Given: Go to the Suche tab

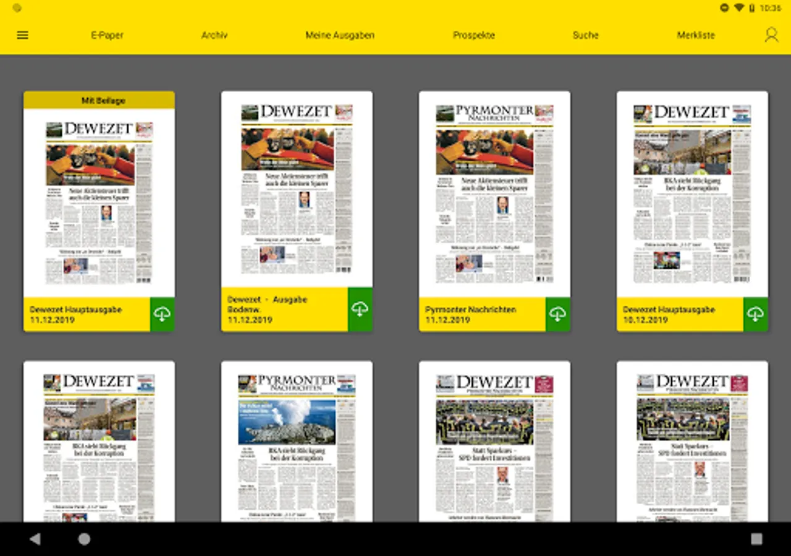Looking at the screenshot, I should pyautogui.click(x=586, y=35).
